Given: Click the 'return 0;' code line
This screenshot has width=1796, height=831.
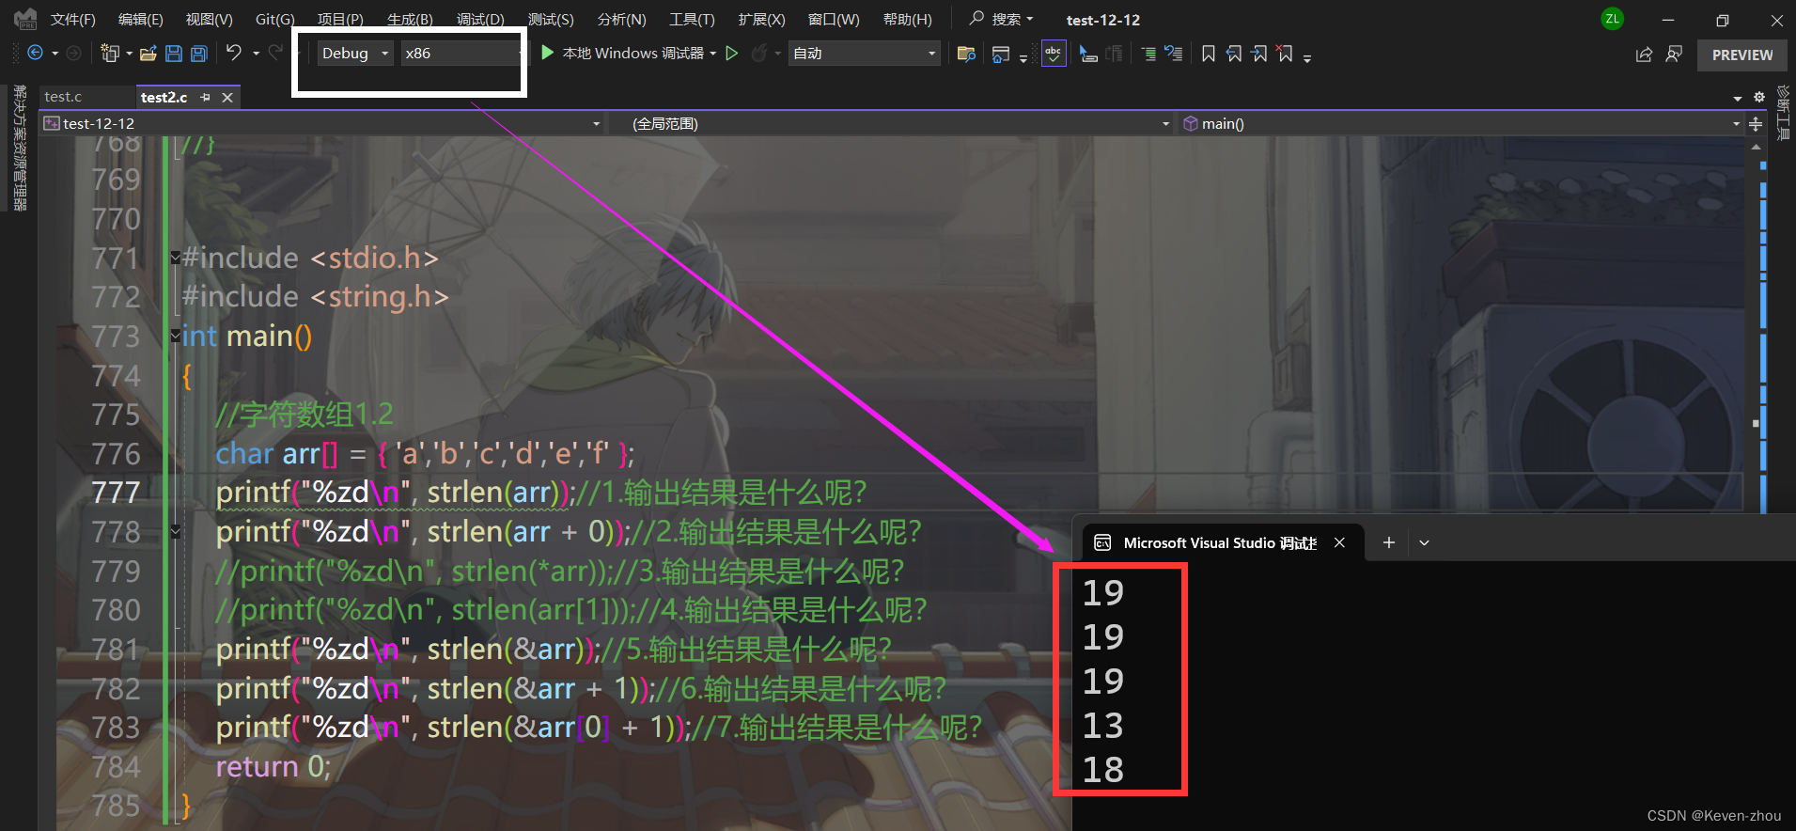Looking at the screenshot, I should 273,767.
